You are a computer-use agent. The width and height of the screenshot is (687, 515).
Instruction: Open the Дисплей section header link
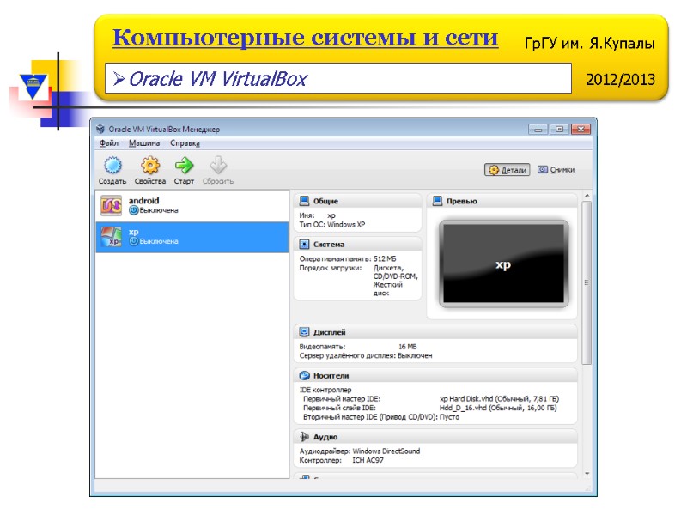(x=329, y=332)
